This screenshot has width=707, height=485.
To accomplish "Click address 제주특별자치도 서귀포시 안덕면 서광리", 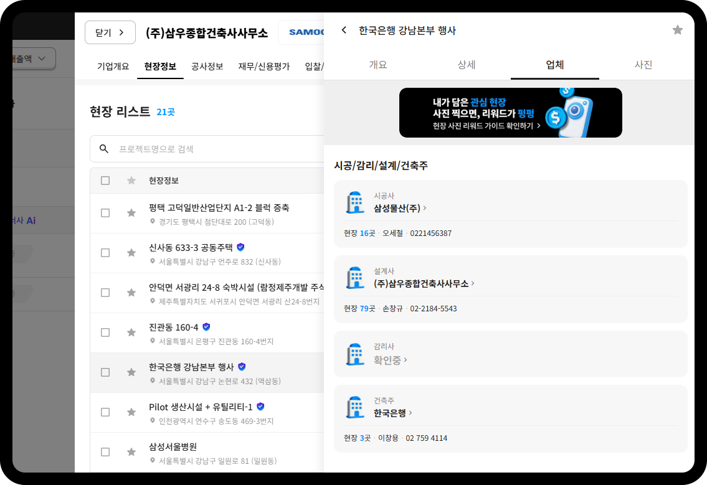I will coord(239,301).
